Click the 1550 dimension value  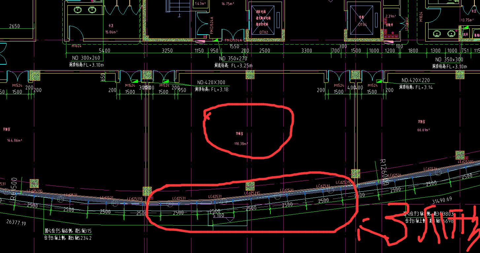tap(234, 47)
